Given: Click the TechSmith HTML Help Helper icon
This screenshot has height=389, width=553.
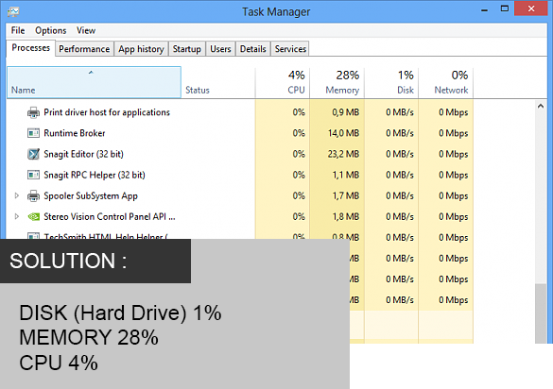Looking at the screenshot, I should 33,236.
